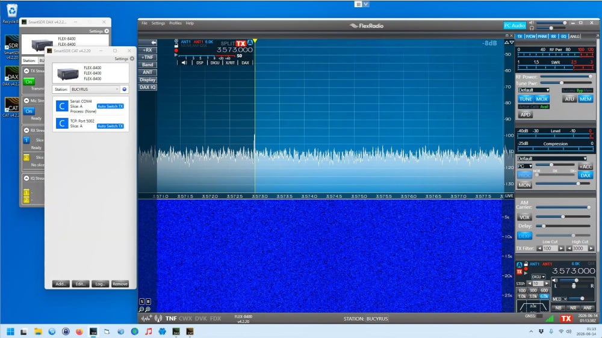This screenshot has height=338, width=602.
Task: Toggle FDX in the bottom status bar
Action: tap(216, 318)
